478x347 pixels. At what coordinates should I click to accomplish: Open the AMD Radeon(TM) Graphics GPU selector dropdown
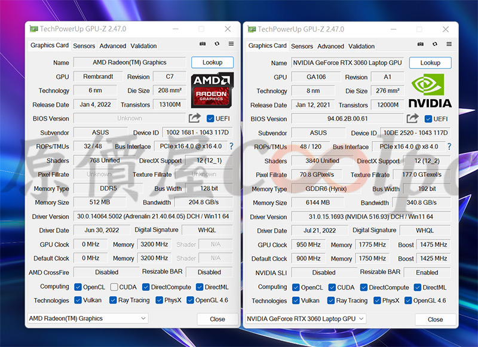tap(88, 318)
